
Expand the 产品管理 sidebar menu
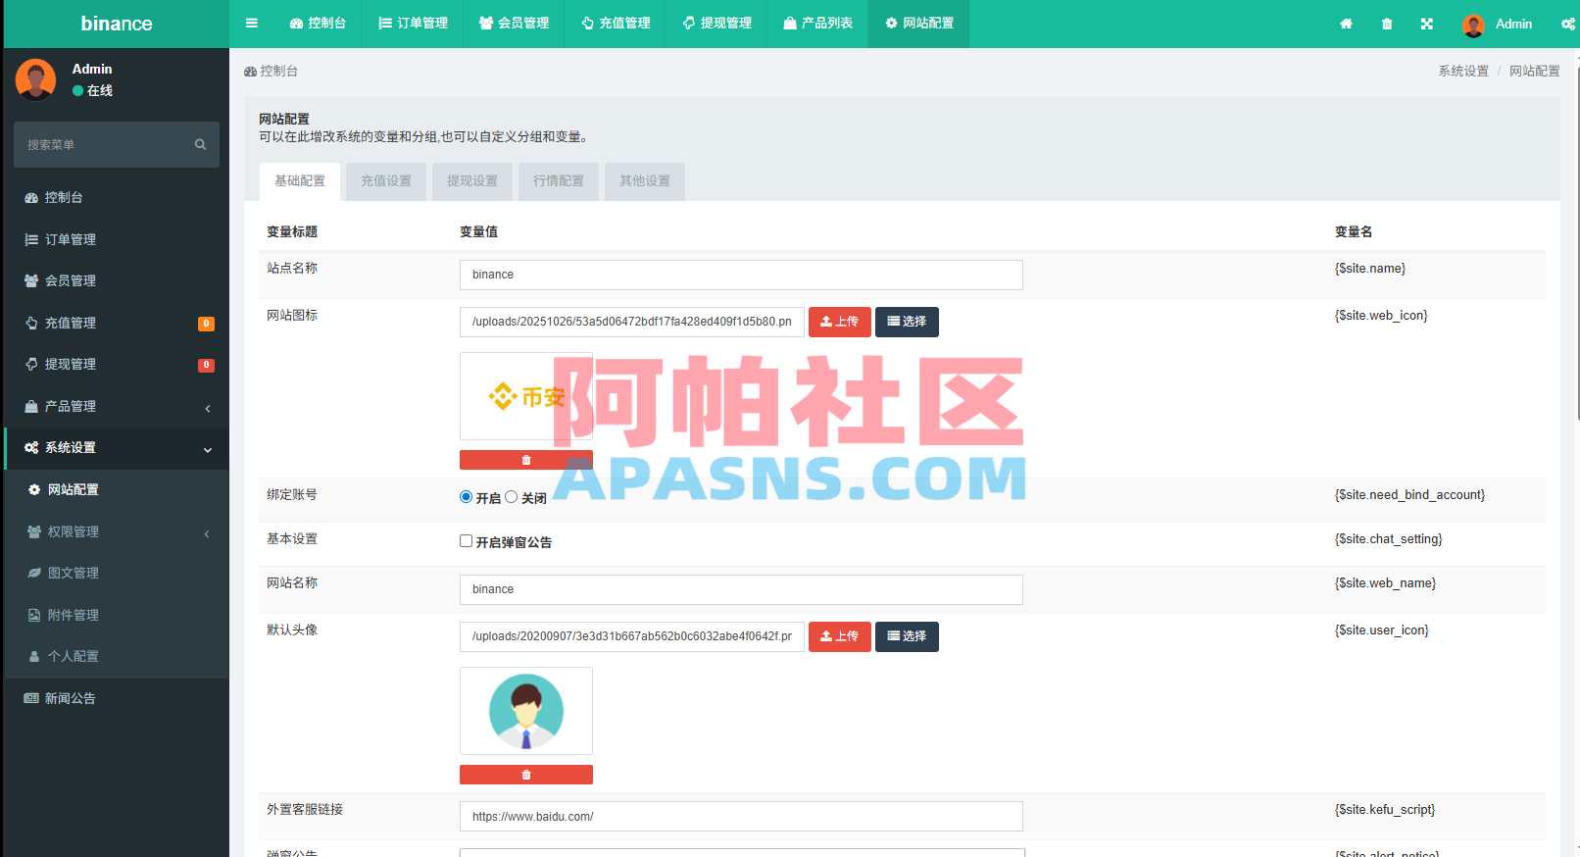117,406
